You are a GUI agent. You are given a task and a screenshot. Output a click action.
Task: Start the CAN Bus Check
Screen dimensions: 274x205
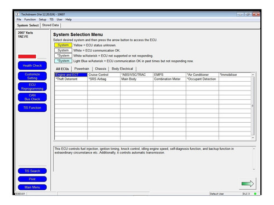(32, 97)
